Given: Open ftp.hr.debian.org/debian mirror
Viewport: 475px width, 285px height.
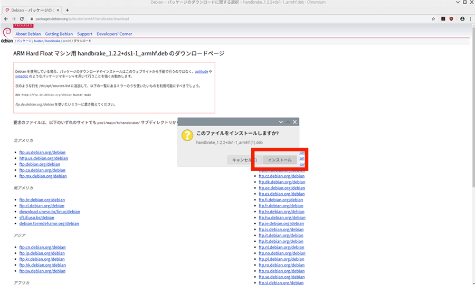Looking at the screenshot, I should (x=281, y=212).
